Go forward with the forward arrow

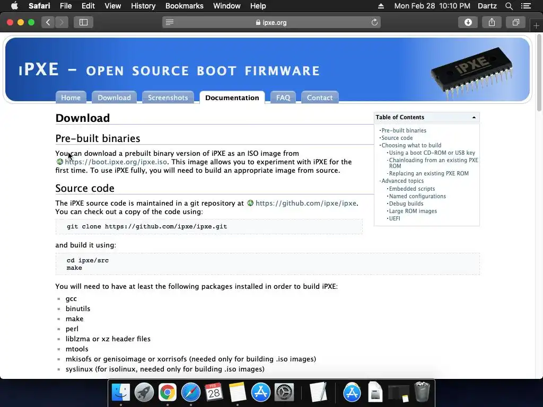click(x=62, y=22)
